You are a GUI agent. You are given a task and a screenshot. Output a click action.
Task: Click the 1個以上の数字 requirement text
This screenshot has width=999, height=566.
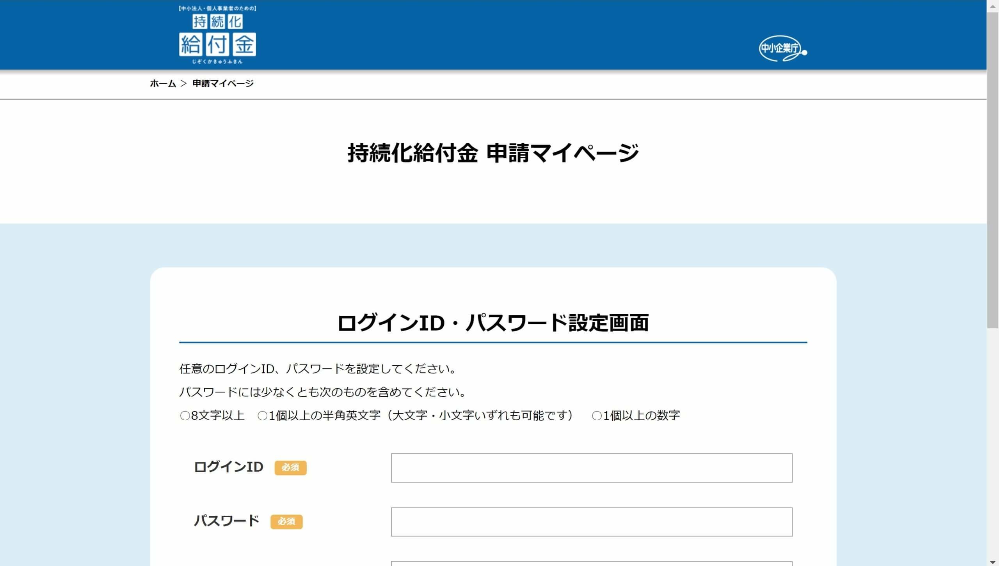[636, 416]
